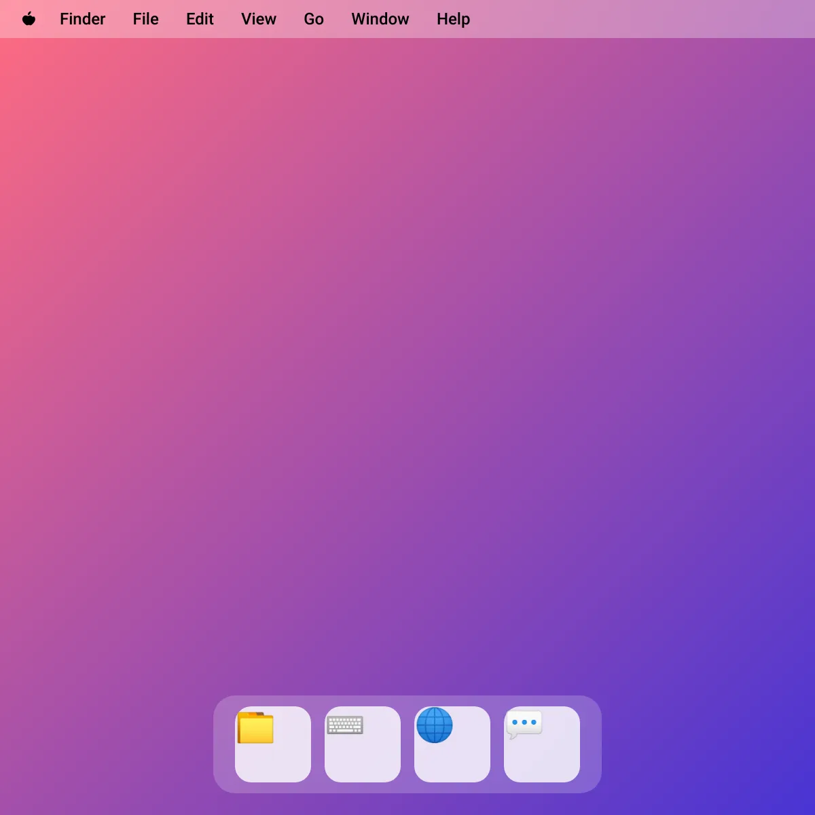The width and height of the screenshot is (815, 815).
Task: Open the Finder menu
Action: (83, 19)
